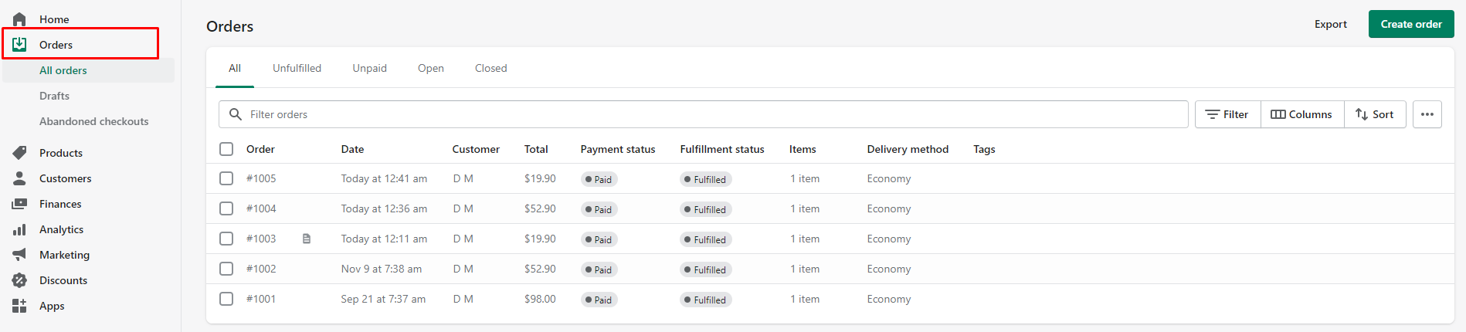Switch to the Unfulfilled tab

click(297, 68)
